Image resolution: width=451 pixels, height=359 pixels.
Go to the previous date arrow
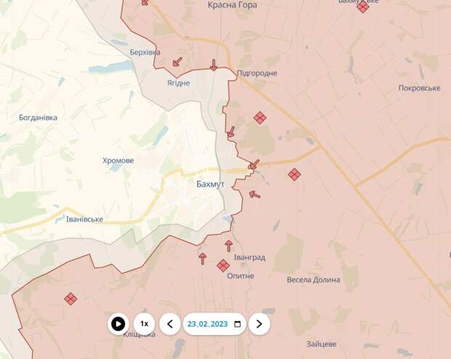pyautogui.click(x=170, y=324)
